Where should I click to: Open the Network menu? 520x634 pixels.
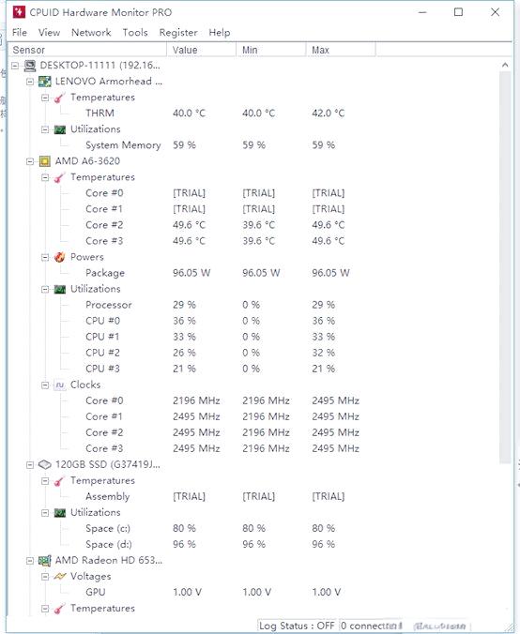point(91,32)
